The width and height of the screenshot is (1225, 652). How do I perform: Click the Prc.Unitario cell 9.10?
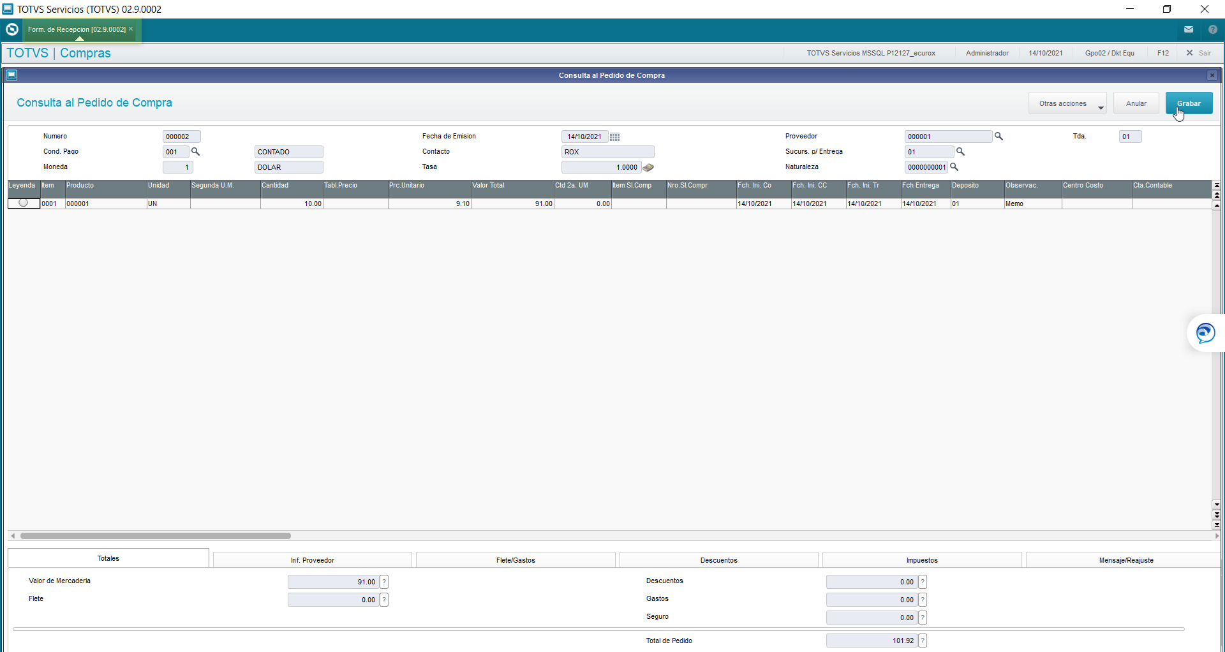429,204
